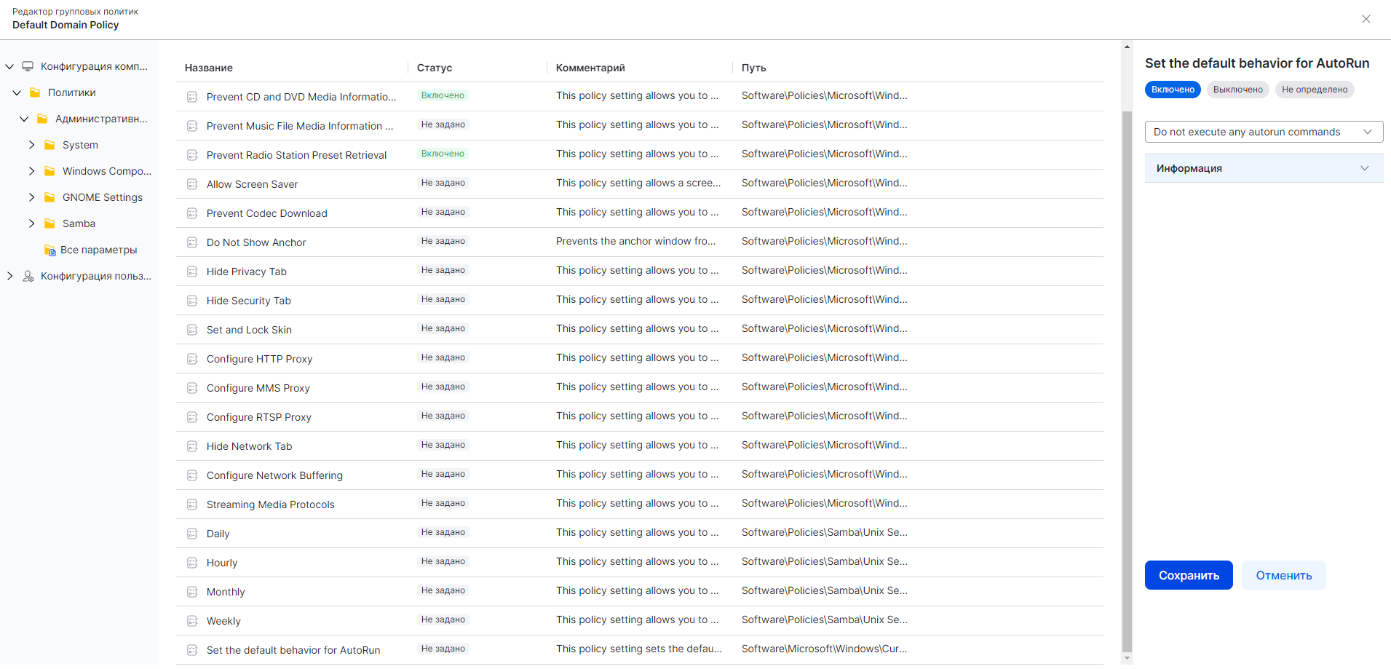
Task: Open the 'Do not execute any autorun commands' dropdown
Action: tap(1263, 132)
